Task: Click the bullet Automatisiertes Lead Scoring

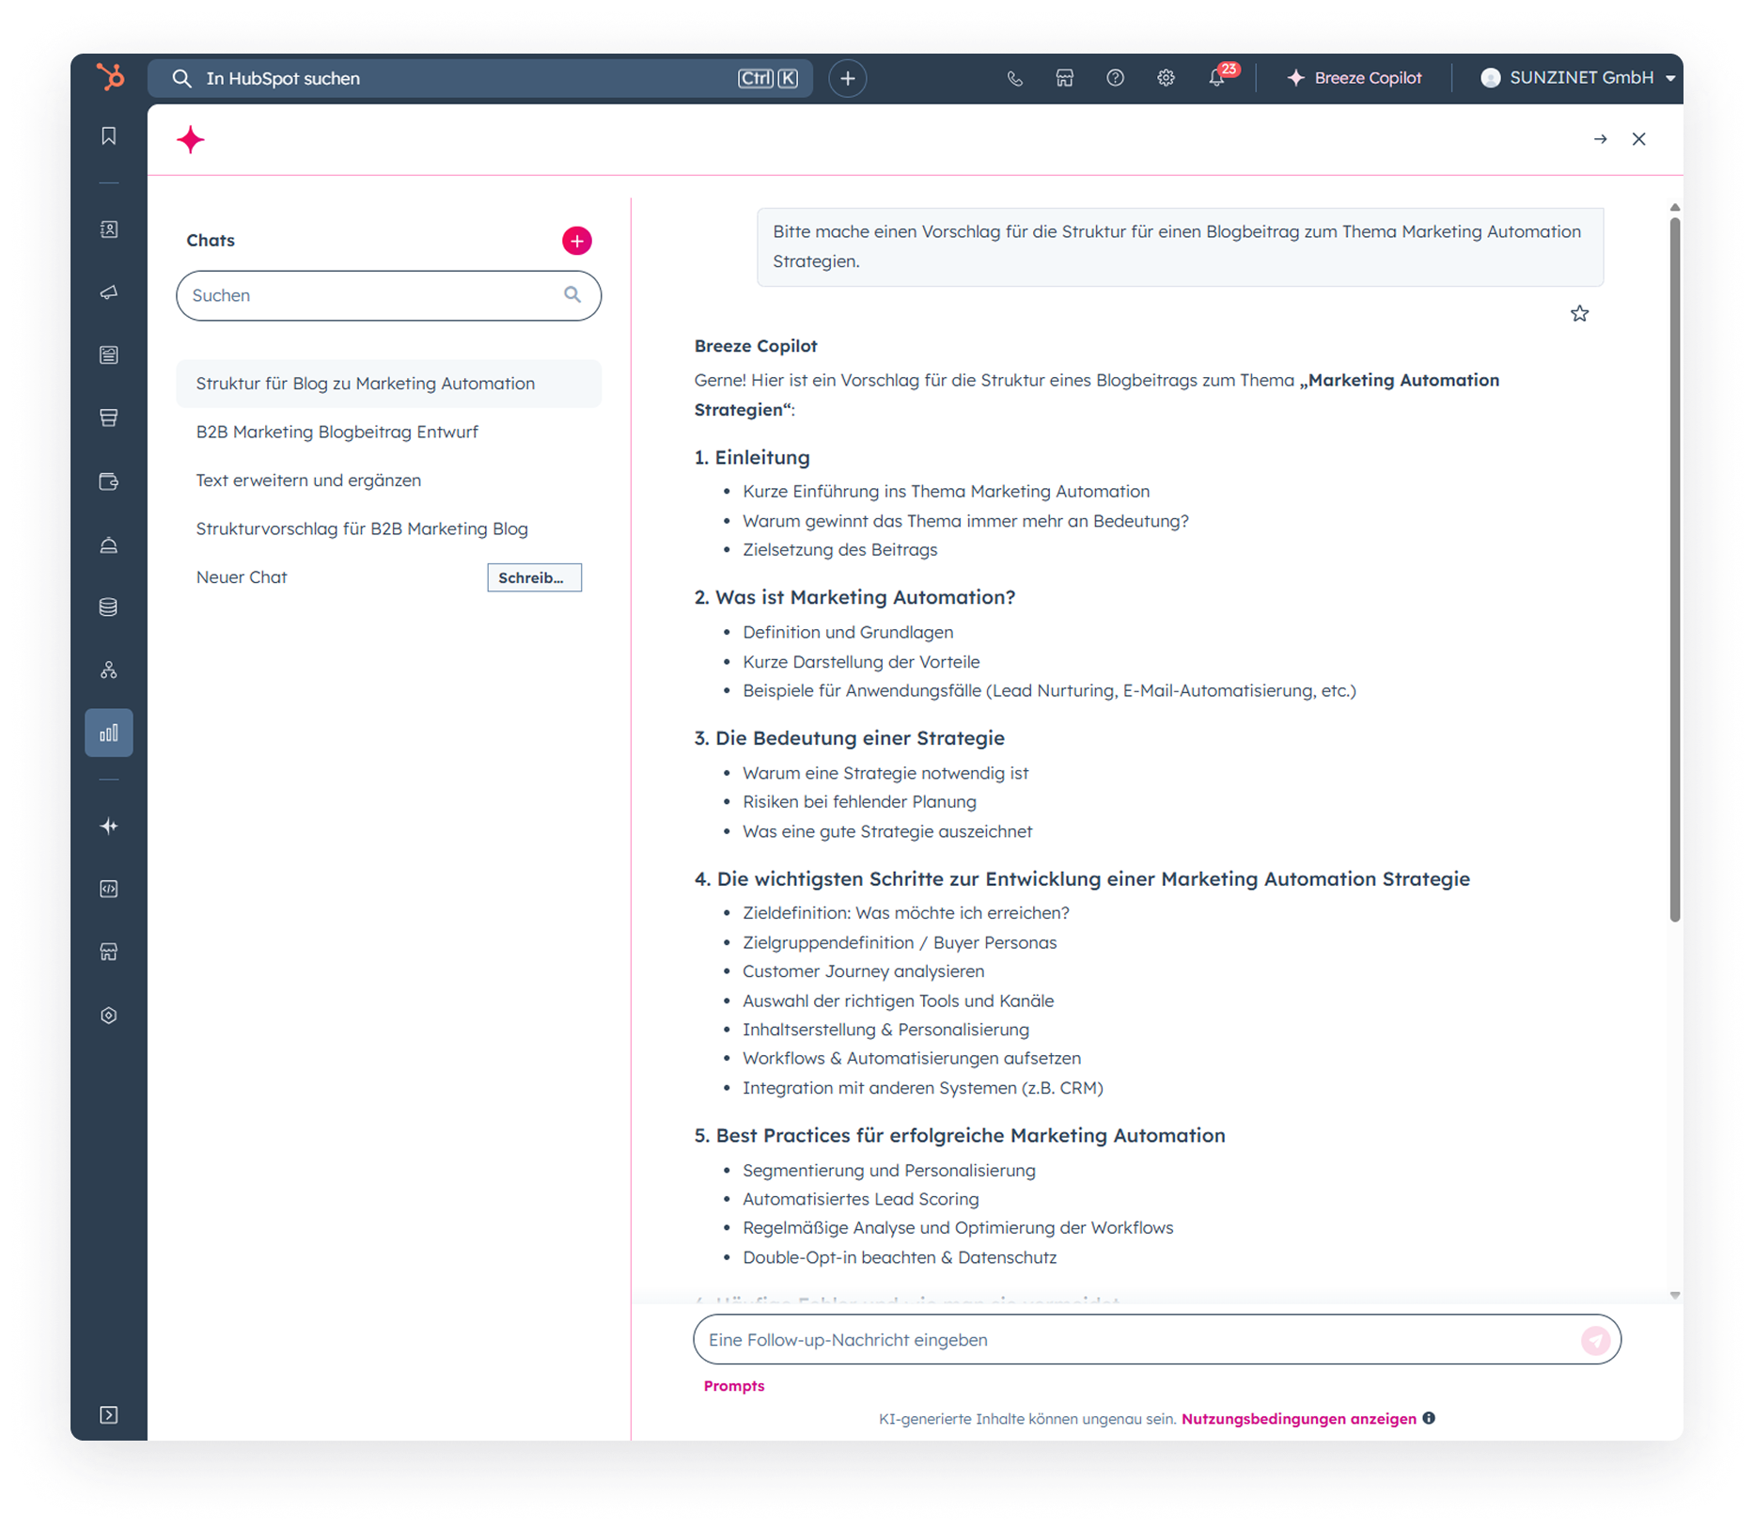Action: pyautogui.click(x=860, y=1199)
